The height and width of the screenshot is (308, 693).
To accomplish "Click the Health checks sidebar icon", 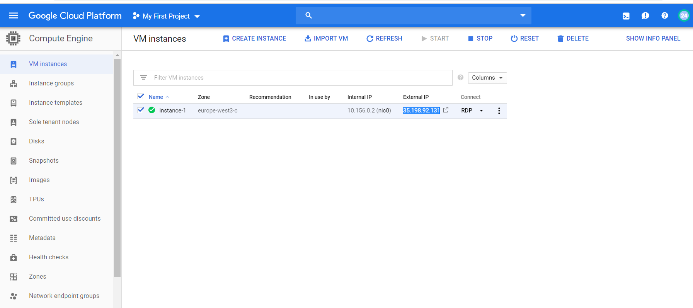I will [14, 257].
